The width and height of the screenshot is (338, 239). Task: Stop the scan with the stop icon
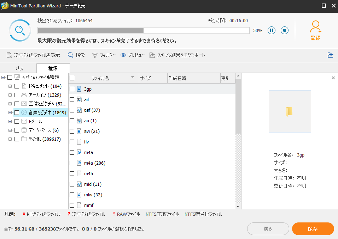pyautogui.click(x=285, y=30)
